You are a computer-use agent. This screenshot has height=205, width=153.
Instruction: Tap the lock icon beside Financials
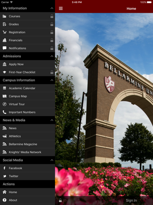point(52,40)
